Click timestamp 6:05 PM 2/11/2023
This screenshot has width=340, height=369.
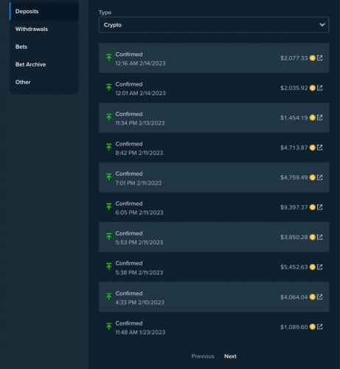[139, 213]
